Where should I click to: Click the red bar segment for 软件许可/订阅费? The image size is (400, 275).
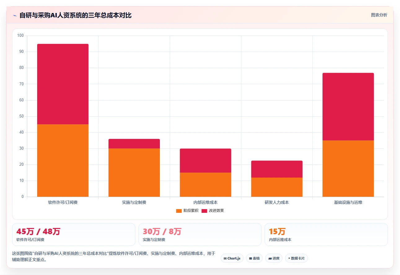point(63,84)
